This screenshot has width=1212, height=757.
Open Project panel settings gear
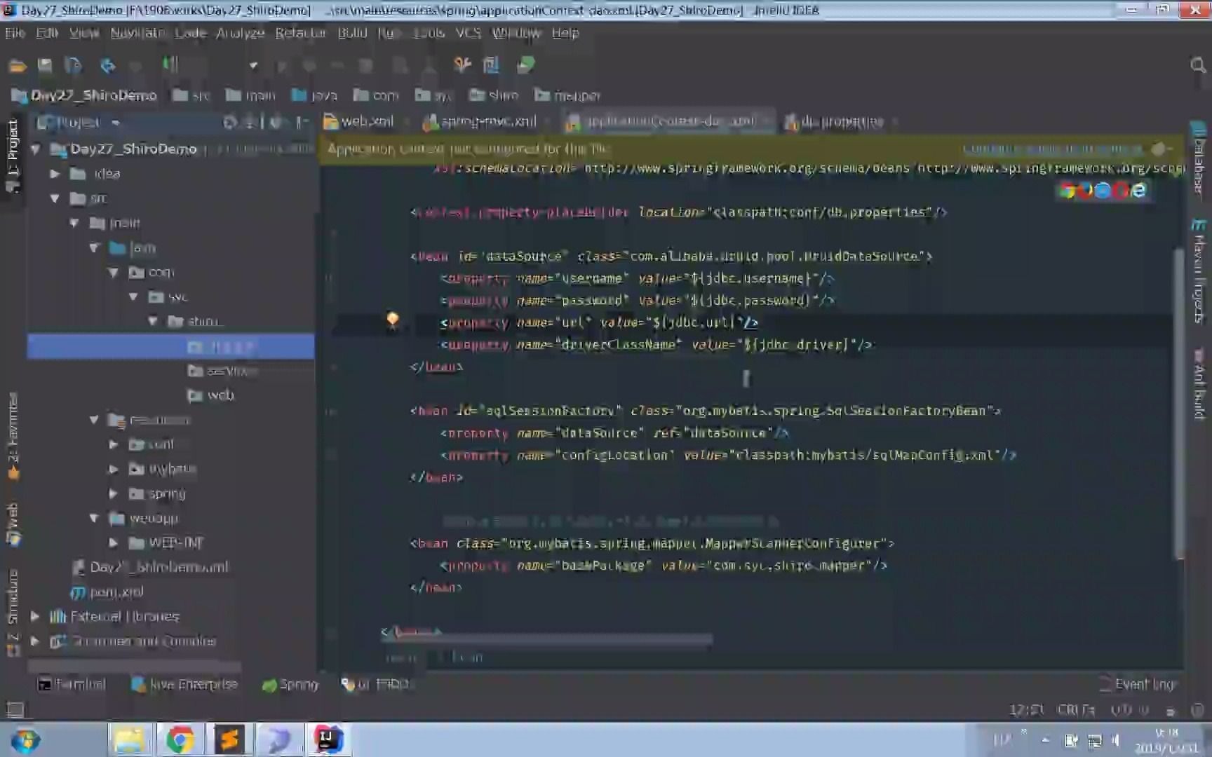[x=276, y=123]
